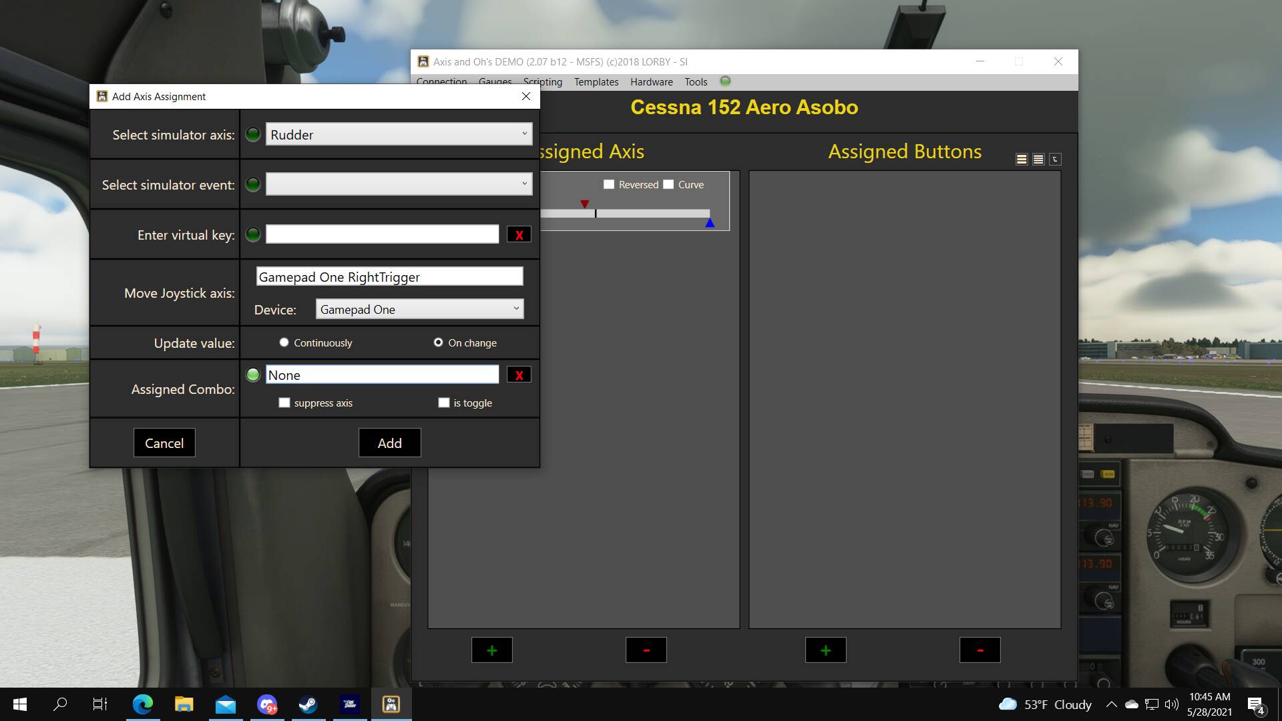Show hidden system tray icons chevron

point(1111,704)
